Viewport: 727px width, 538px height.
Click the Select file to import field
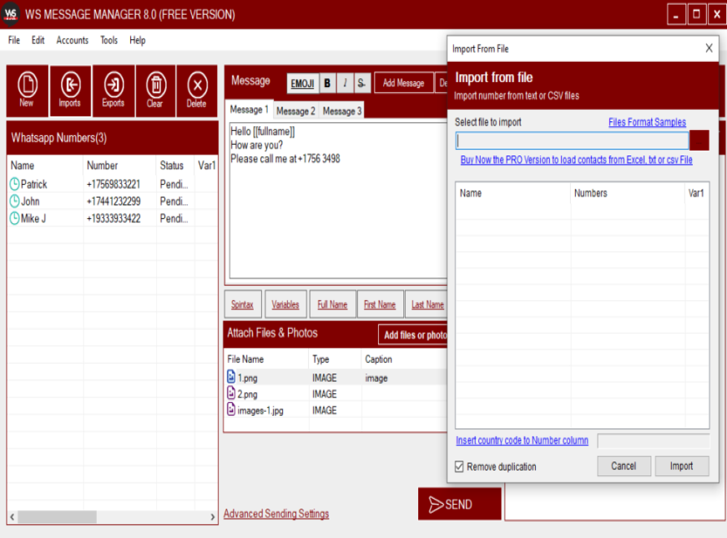click(x=572, y=140)
